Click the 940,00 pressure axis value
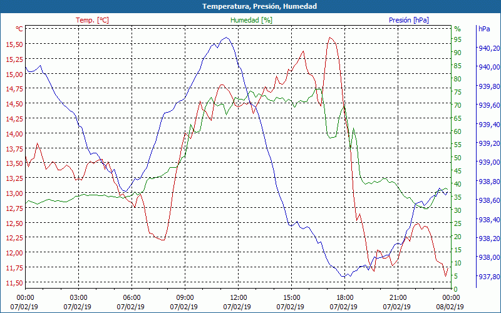 pos(488,67)
